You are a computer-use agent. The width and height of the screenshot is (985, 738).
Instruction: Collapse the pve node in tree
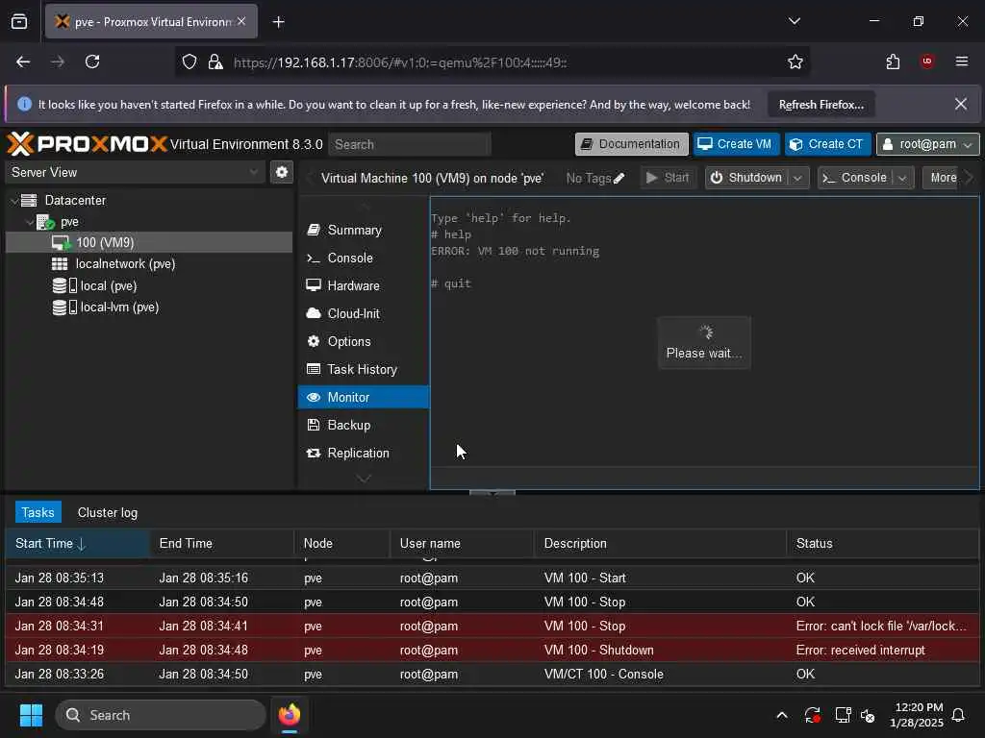coord(30,222)
